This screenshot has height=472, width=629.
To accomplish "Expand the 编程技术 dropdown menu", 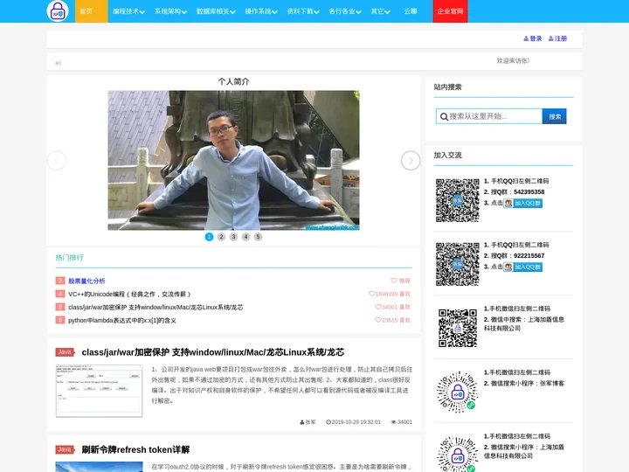I will (x=128, y=11).
